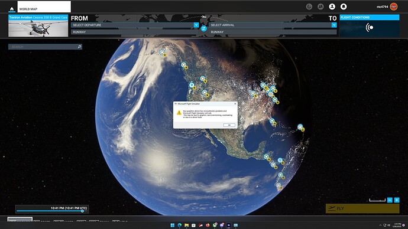Open the Flight Conditions live weather panel
The image size is (408, 229).
(370, 26)
